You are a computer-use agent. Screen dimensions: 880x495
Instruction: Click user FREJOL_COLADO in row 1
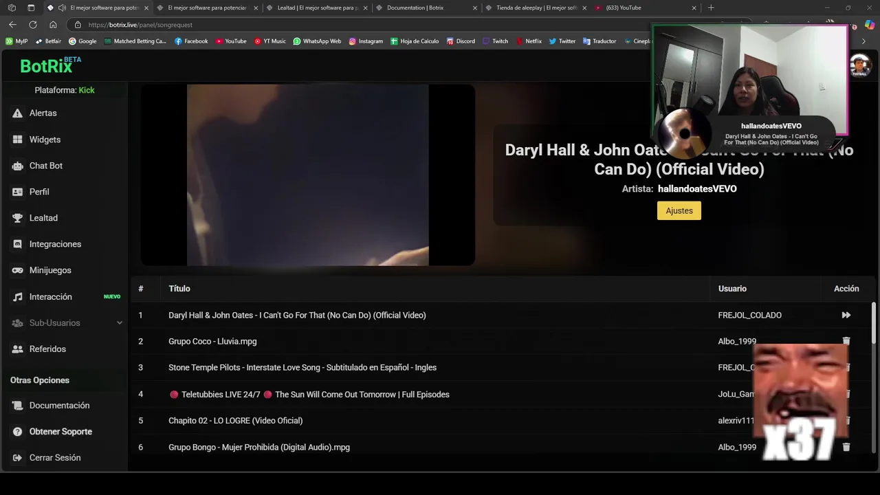coord(749,315)
